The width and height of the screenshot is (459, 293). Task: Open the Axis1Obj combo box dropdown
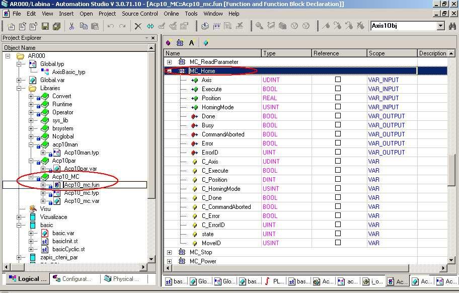[x=441, y=26]
